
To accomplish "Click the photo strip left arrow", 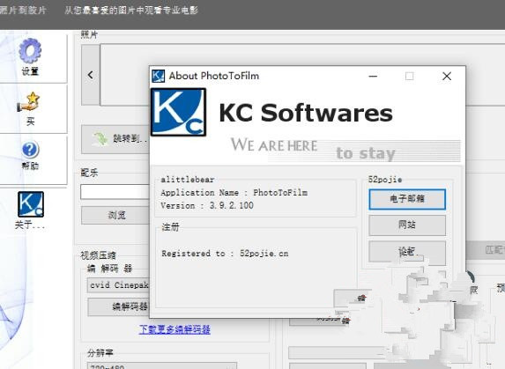I will 91,75.
